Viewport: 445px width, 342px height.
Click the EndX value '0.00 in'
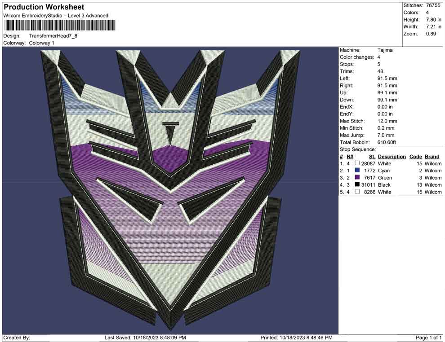[385, 107]
